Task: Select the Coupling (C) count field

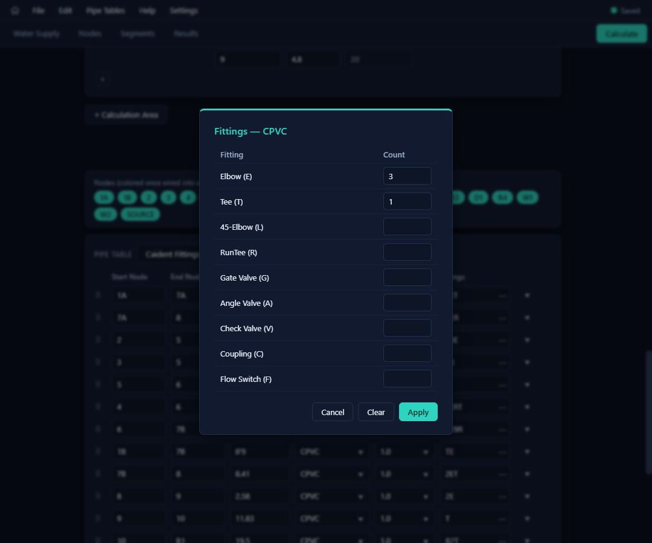Action: click(407, 353)
